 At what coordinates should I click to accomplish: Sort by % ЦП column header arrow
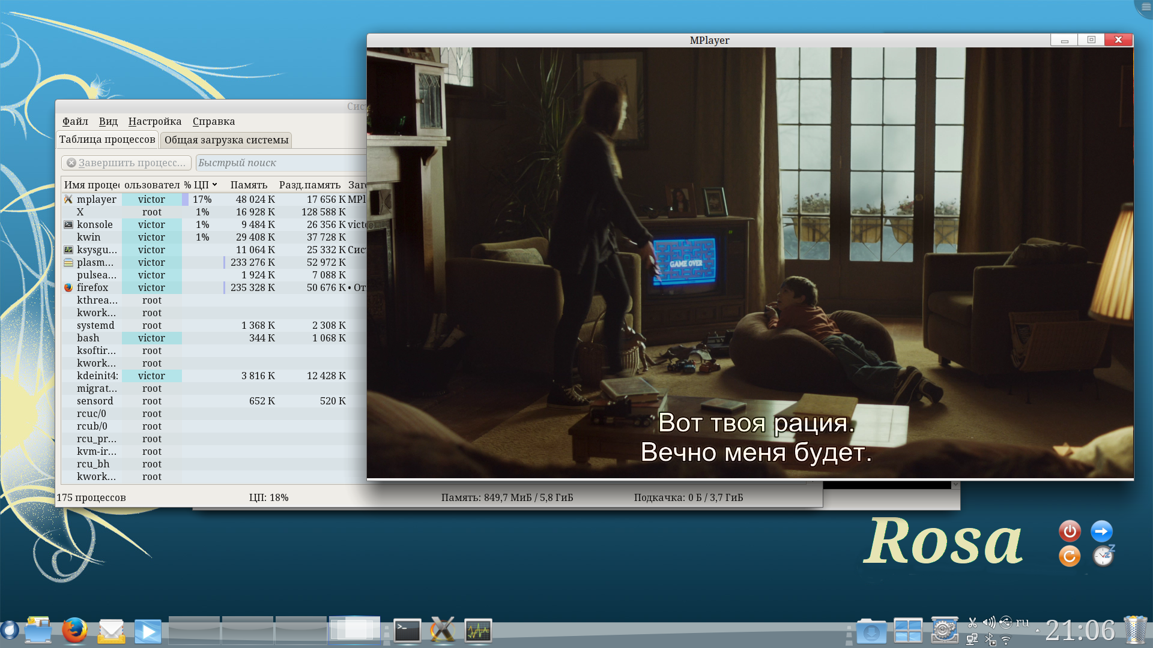pos(214,185)
